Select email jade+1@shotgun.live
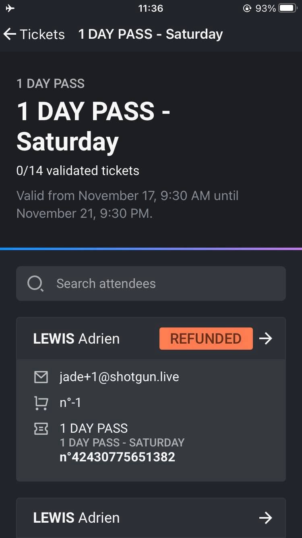Screen dimensions: 302x538 (x=119, y=377)
